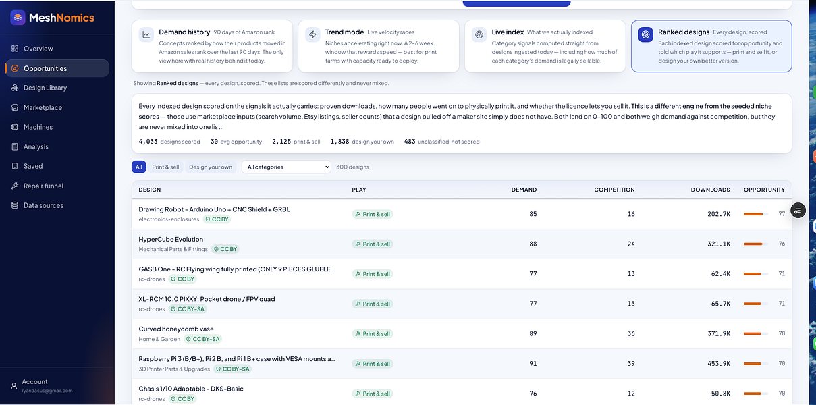Select the Opportunities compass icon
The width and height of the screenshot is (816, 405).
coord(15,68)
